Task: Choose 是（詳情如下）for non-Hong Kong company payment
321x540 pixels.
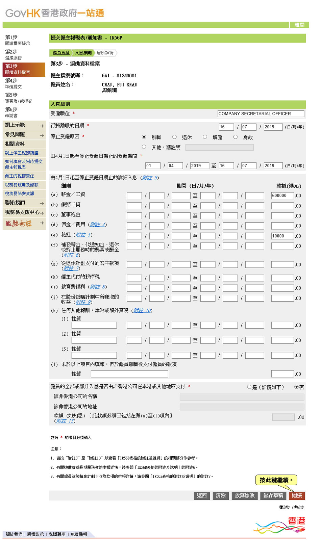Action: [x=249, y=387]
